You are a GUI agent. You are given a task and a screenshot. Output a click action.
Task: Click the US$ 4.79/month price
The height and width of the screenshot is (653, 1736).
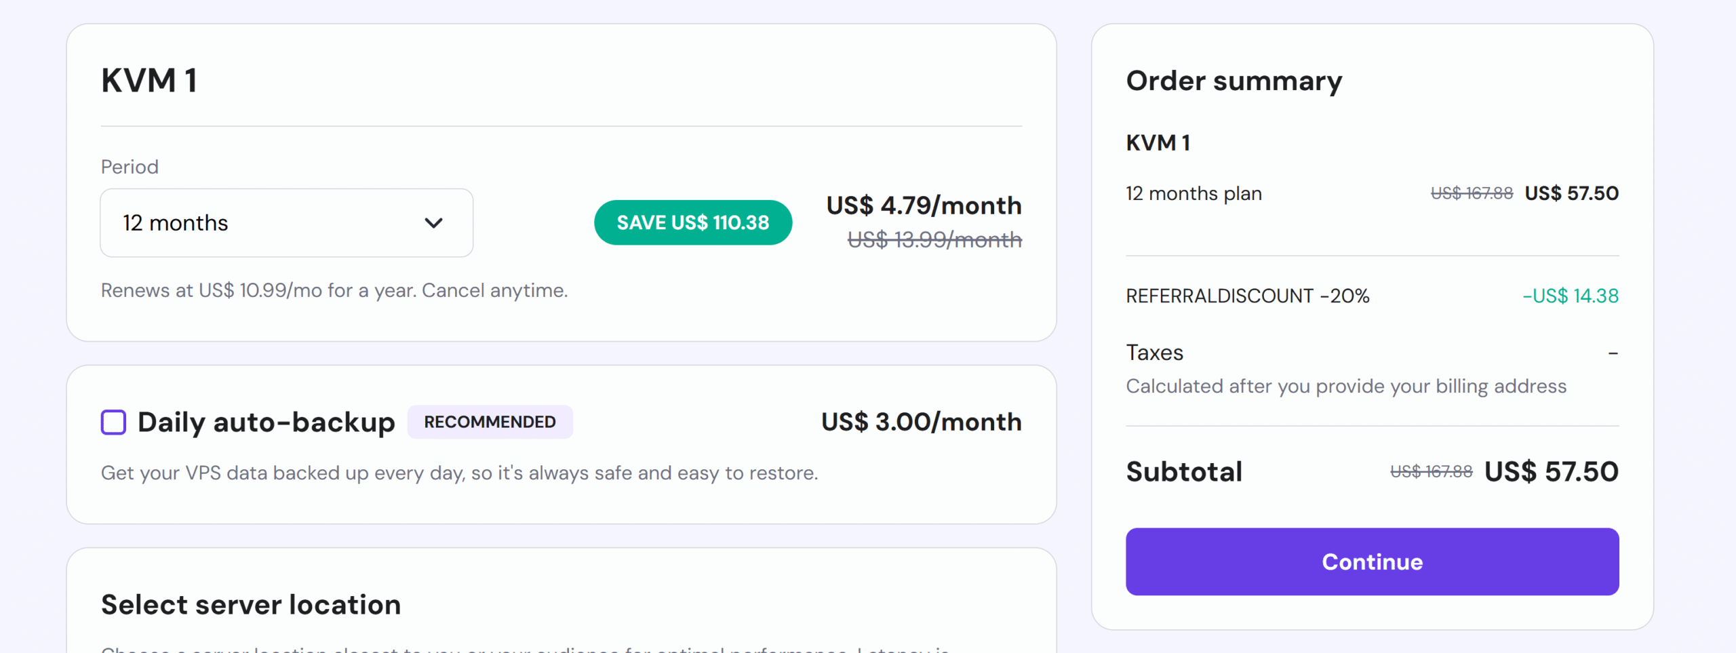[x=924, y=205]
